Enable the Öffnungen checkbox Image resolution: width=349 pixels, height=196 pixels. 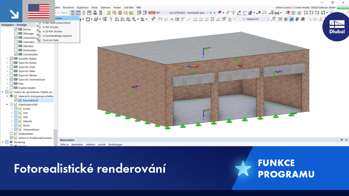[16, 33]
